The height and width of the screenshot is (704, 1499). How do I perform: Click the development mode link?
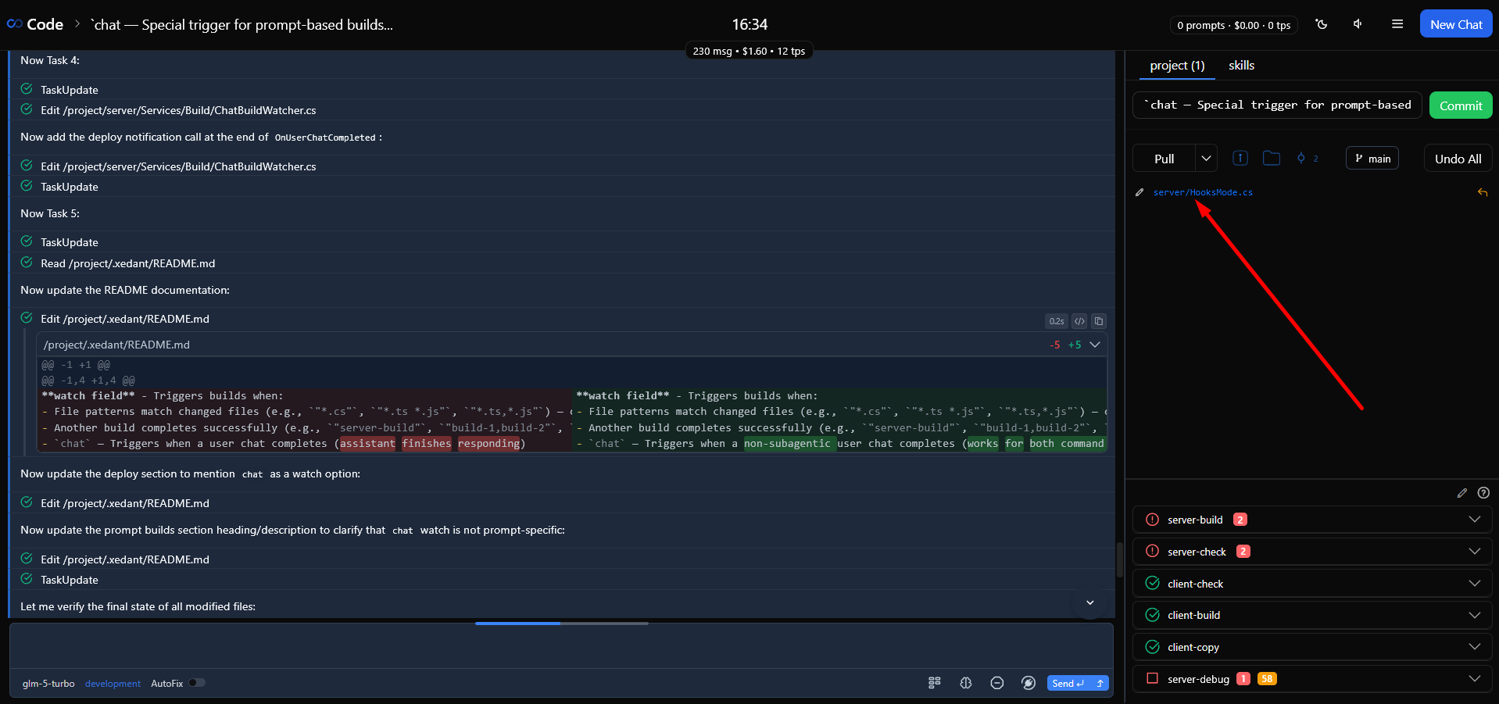[113, 684]
